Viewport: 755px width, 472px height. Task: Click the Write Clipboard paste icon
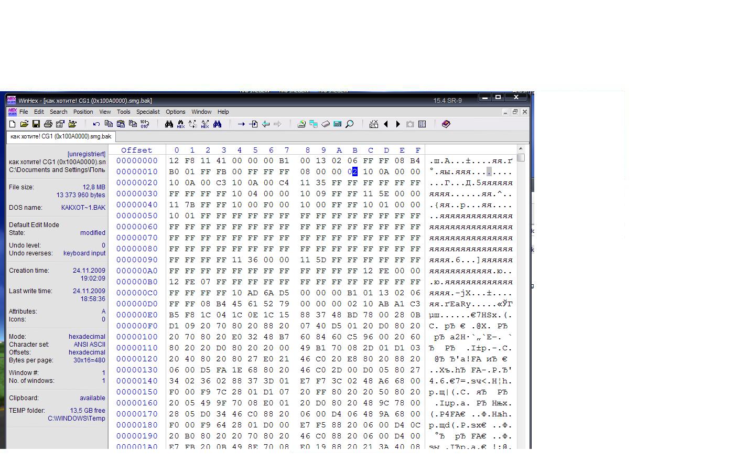[121, 124]
